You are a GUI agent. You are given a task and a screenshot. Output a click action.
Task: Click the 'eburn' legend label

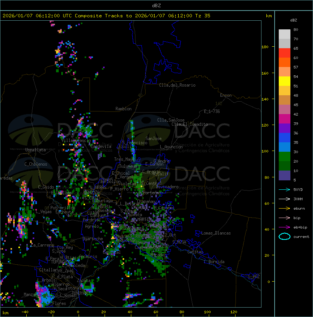(x=299, y=209)
